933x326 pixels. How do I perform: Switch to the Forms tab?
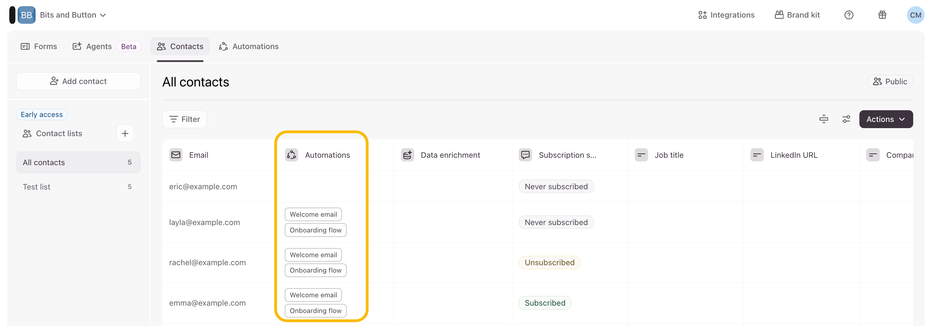[x=39, y=46]
